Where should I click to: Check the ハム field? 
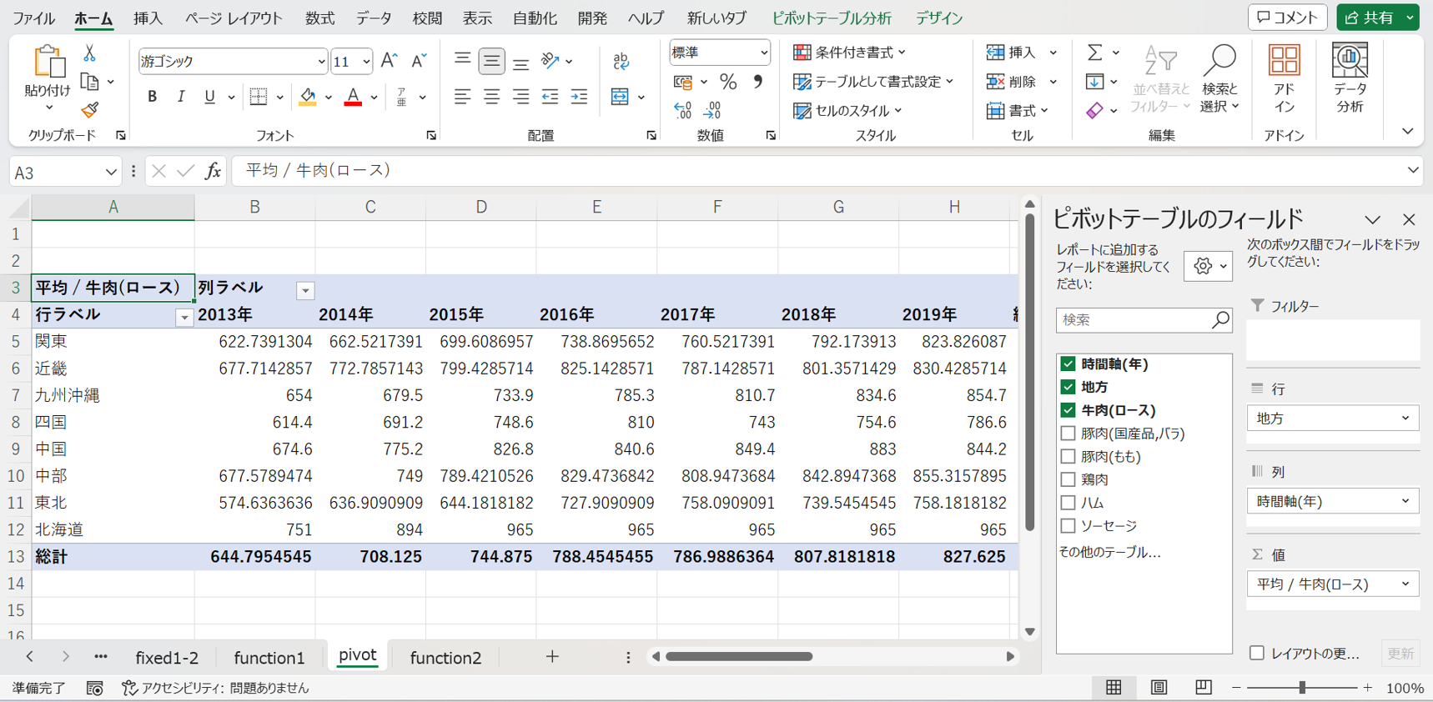[x=1068, y=503]
